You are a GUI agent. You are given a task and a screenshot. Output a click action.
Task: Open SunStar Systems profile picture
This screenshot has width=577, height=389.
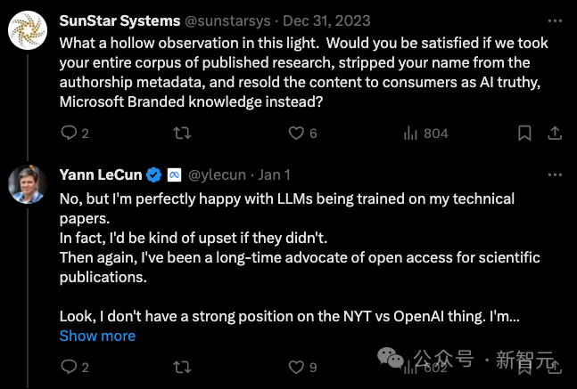28,31
